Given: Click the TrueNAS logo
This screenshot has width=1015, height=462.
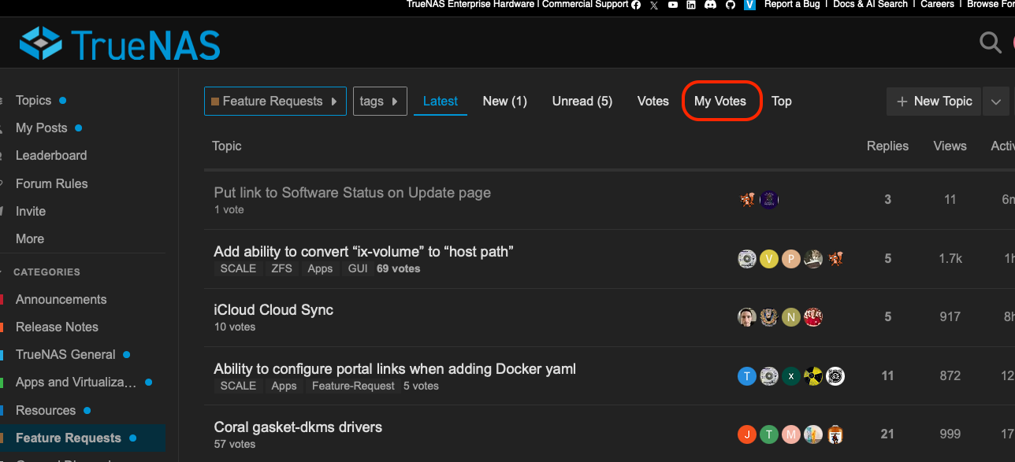Looking at the screenshot, I should coord(120,43).
